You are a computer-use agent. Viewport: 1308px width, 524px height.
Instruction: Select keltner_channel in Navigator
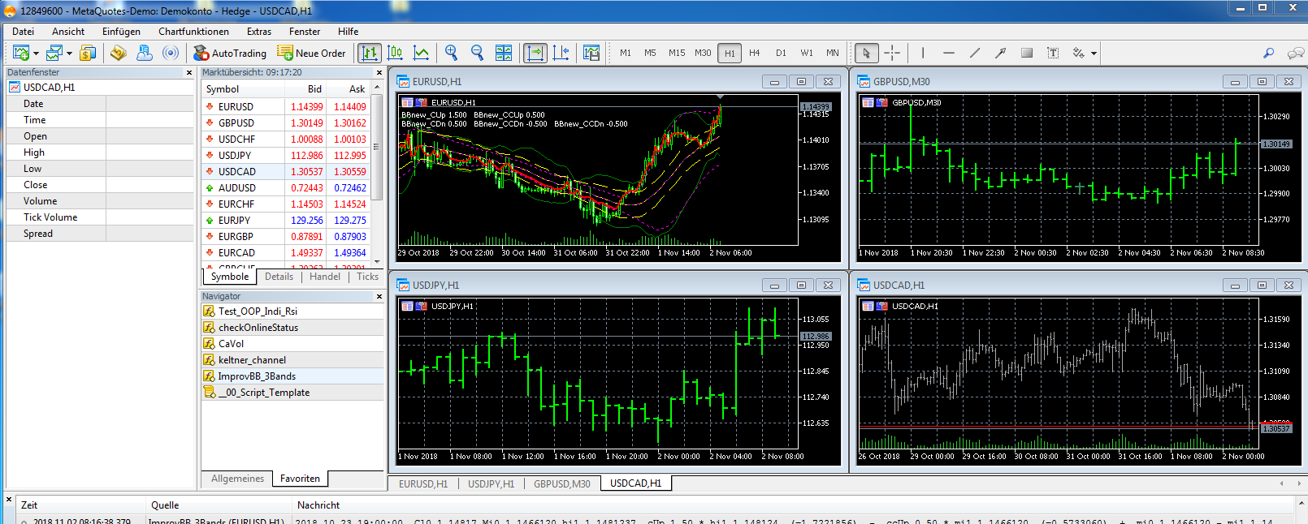[x=292, y=360]
